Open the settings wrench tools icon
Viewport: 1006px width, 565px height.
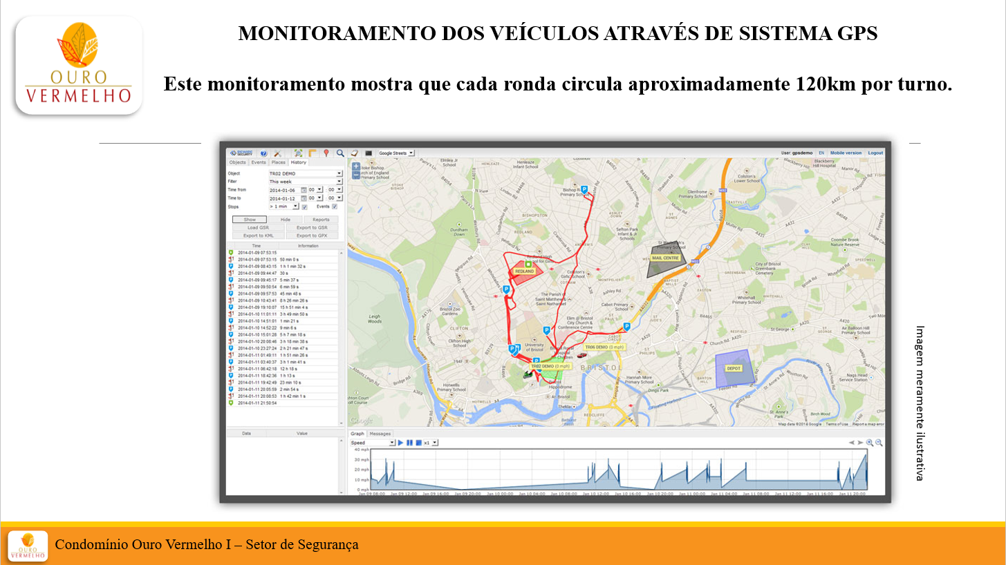click(x=277, y=153)
